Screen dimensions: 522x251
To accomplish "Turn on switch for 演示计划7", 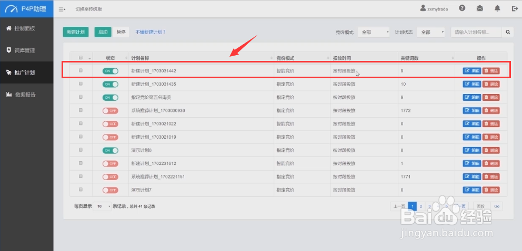I will [x=111, y=190].
